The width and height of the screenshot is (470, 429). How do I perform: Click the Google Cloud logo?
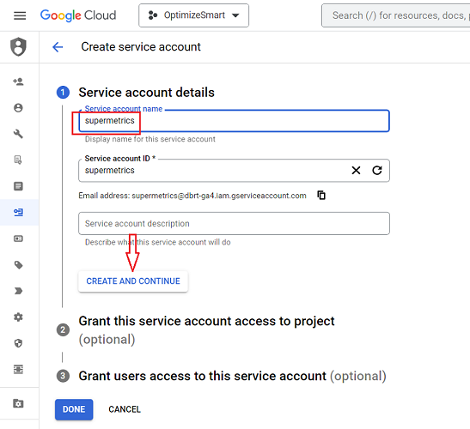(78, 15)
